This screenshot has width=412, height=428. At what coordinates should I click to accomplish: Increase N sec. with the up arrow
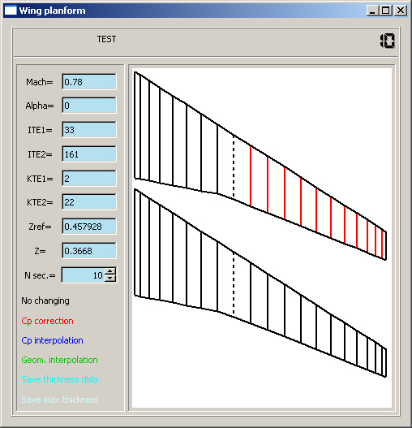click(110, 271)
